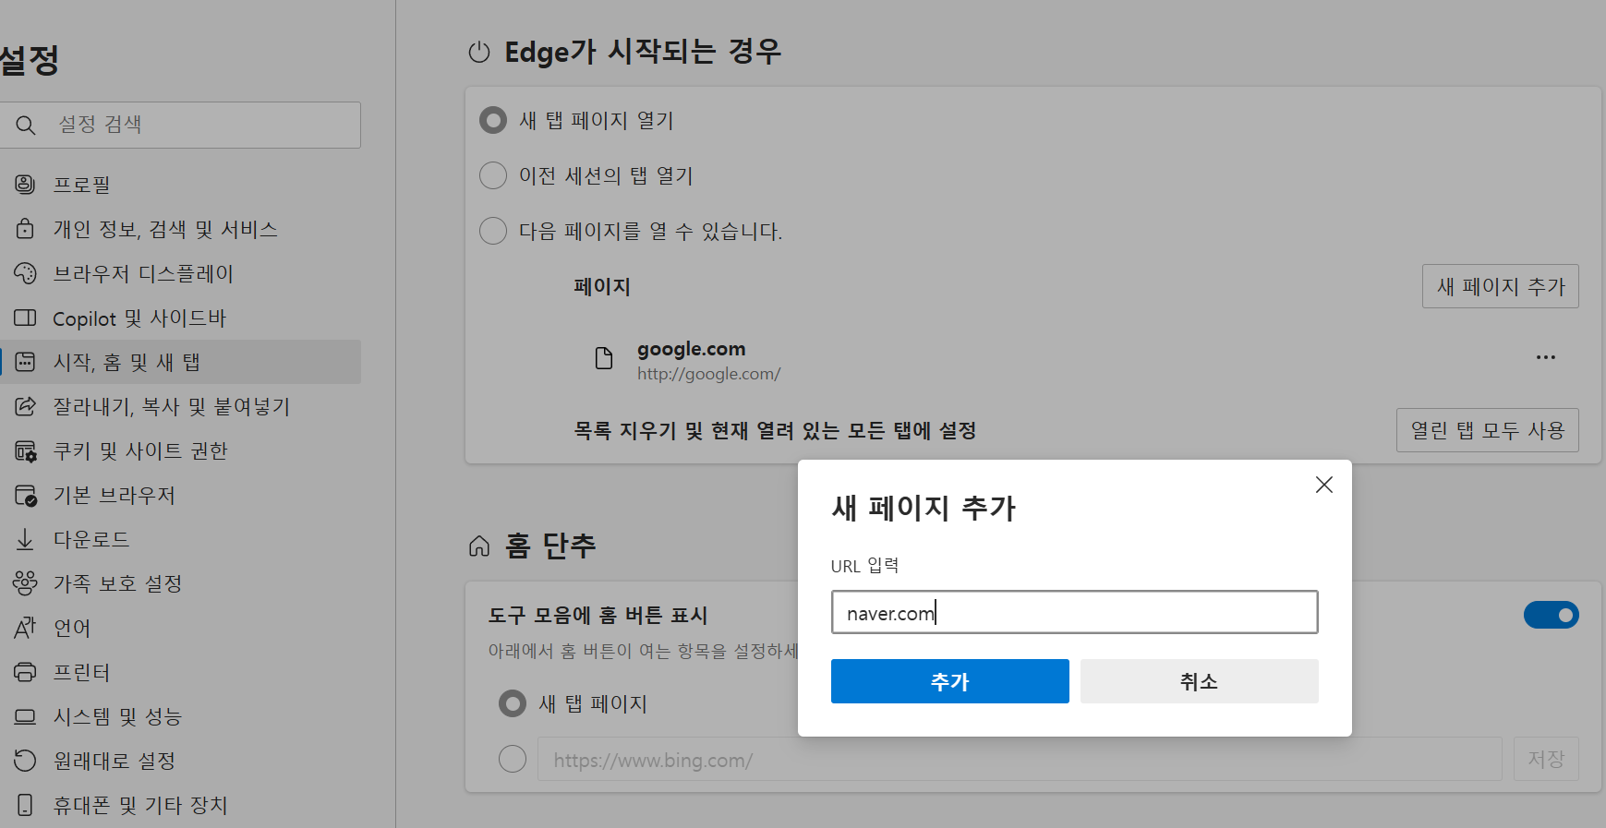Select 다음 페이지를 열 수 있습니다 radio option
This screenshot has height=828, width=1606.
[493, 231]
